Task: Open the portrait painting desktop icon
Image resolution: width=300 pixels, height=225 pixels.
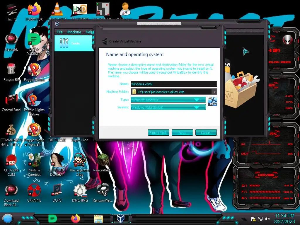Action: coord(57,165)
